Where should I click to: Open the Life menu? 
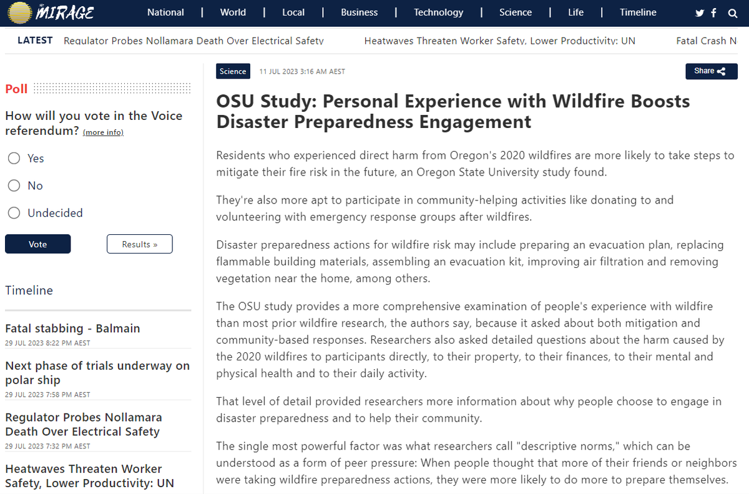pyautogui.click(x=576, y=12)
